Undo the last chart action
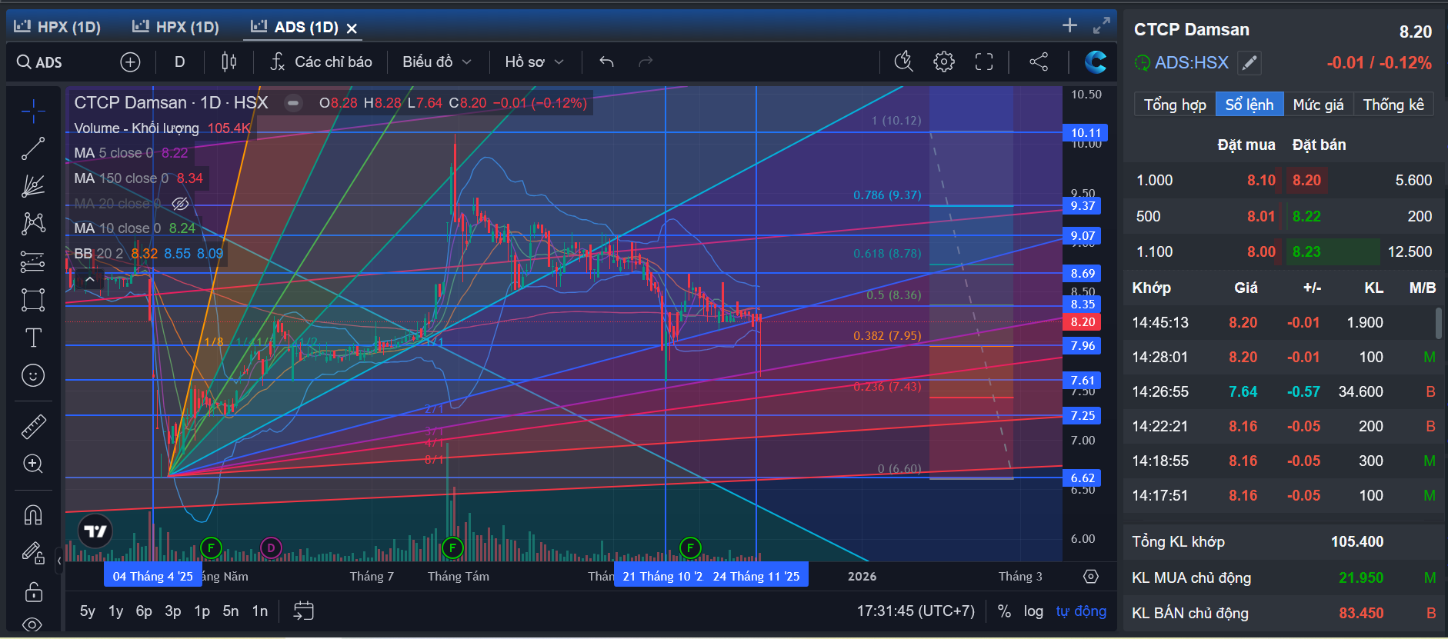The image size is (1448, 639). 606,62
